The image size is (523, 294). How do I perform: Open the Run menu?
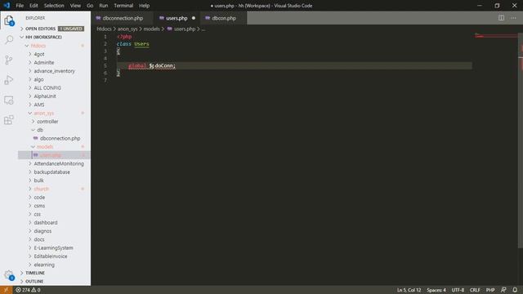click(x=104, y=6)
